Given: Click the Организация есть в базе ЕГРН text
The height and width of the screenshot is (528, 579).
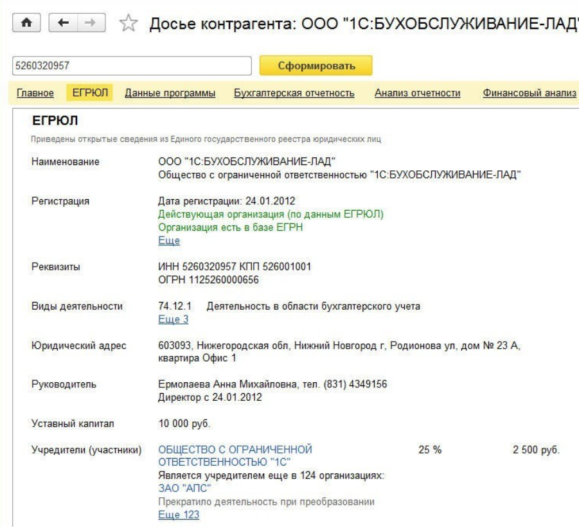Looking at the screenshot, I should click(x=231, y=227).
